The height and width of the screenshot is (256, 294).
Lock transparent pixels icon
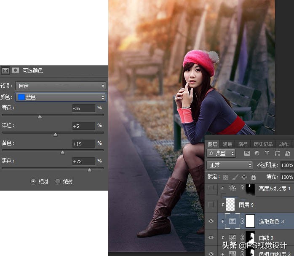[226, 177]
